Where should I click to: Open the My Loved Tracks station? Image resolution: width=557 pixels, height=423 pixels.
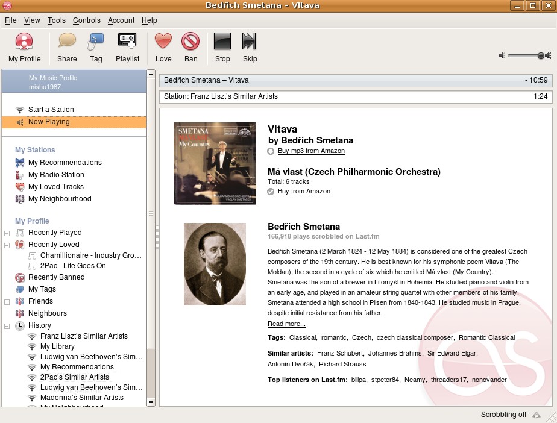[56, 186]
